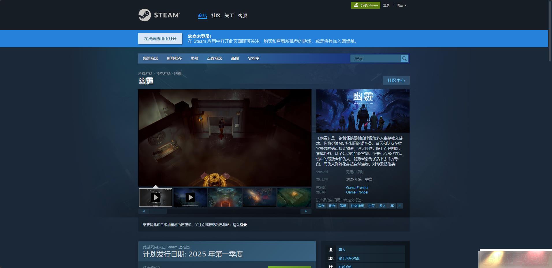
Task: Click 在桌面应用中打开 button
Action: [x=160, y=39]
